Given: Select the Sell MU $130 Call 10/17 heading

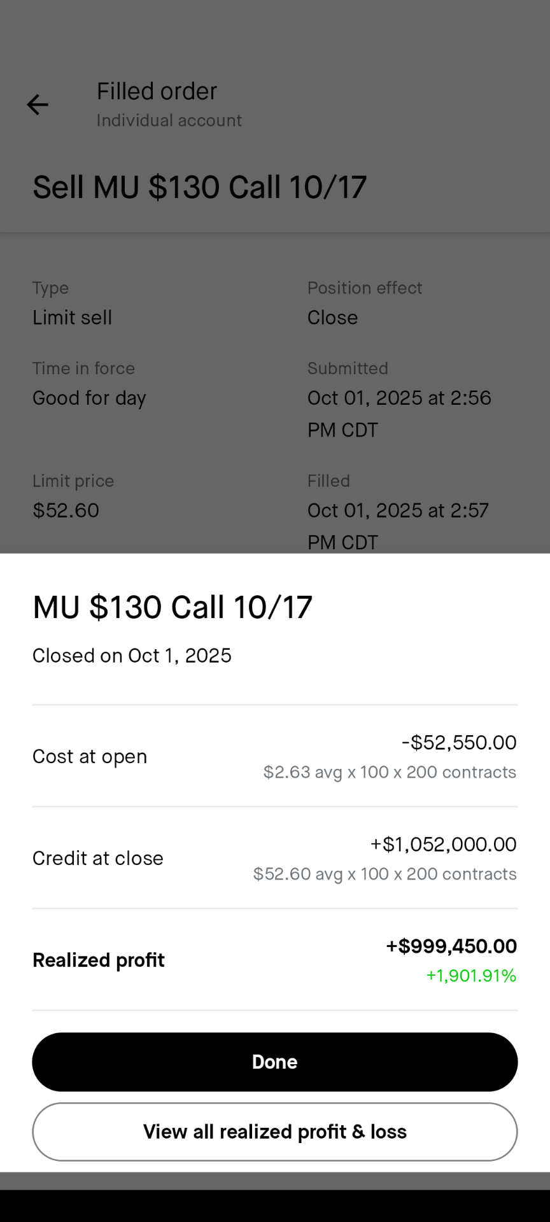Looking at the screenshot, I should point(199,187).
